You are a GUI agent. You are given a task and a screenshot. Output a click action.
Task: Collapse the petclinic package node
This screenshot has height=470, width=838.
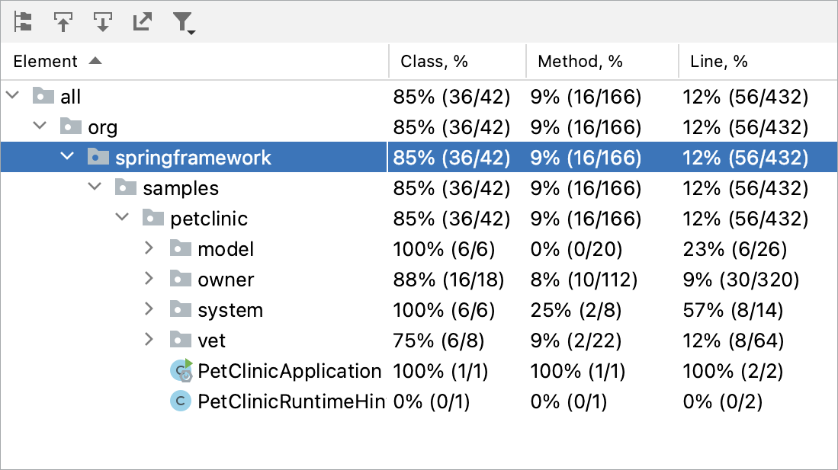(123, 217)
